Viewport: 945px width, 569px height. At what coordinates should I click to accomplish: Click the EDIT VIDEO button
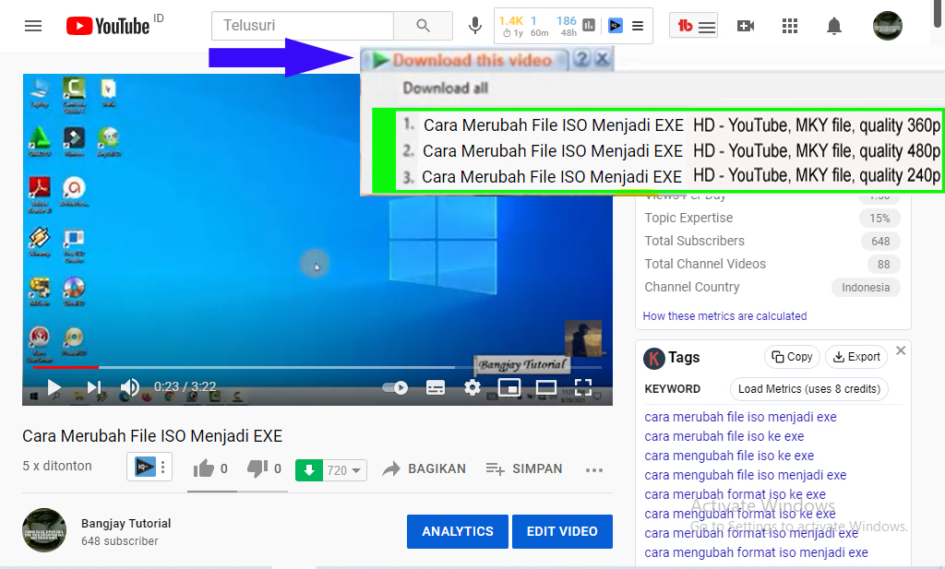(562, 532)
